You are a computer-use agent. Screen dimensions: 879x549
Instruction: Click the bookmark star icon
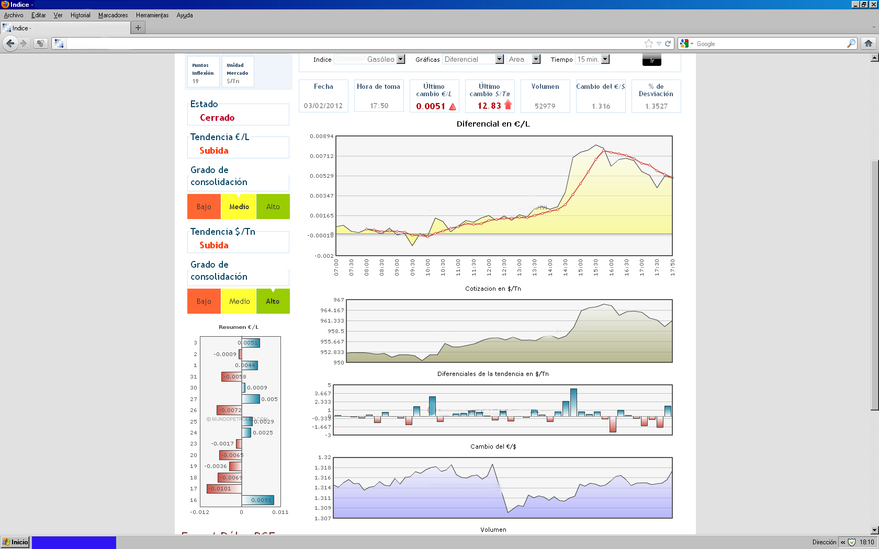tap(649, 44)
